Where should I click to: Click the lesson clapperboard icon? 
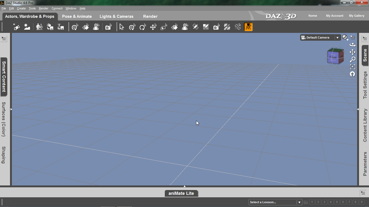306,202
